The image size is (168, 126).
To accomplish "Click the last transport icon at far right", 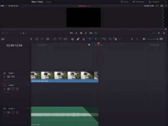I will [164, 33].
